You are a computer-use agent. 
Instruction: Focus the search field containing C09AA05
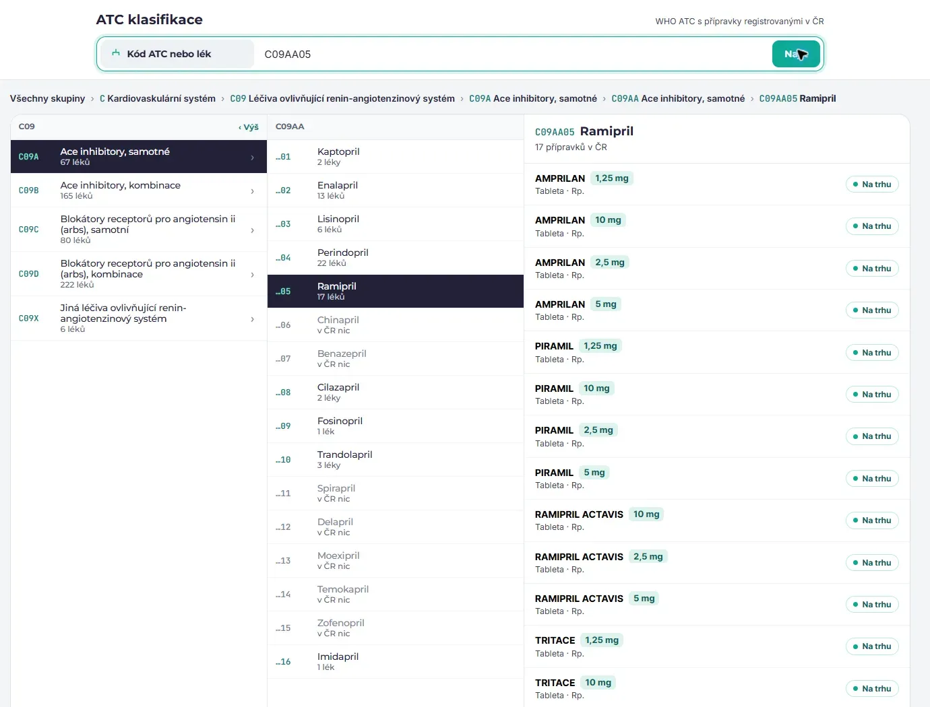(x=512, y=54)
